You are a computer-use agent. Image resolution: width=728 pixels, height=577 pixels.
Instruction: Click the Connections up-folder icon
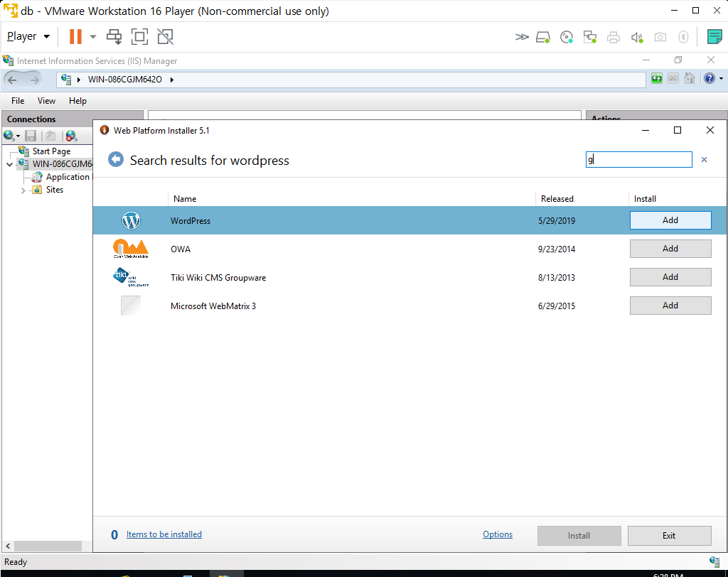click(x=50, y=136)
